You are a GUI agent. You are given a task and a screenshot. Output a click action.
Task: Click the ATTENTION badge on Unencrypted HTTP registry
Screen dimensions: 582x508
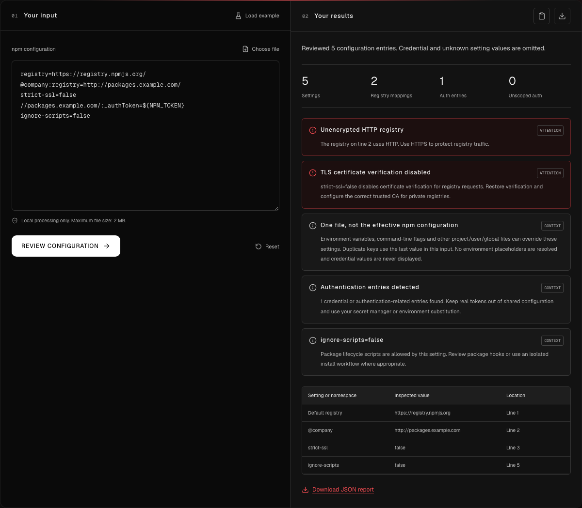(550, 130)
